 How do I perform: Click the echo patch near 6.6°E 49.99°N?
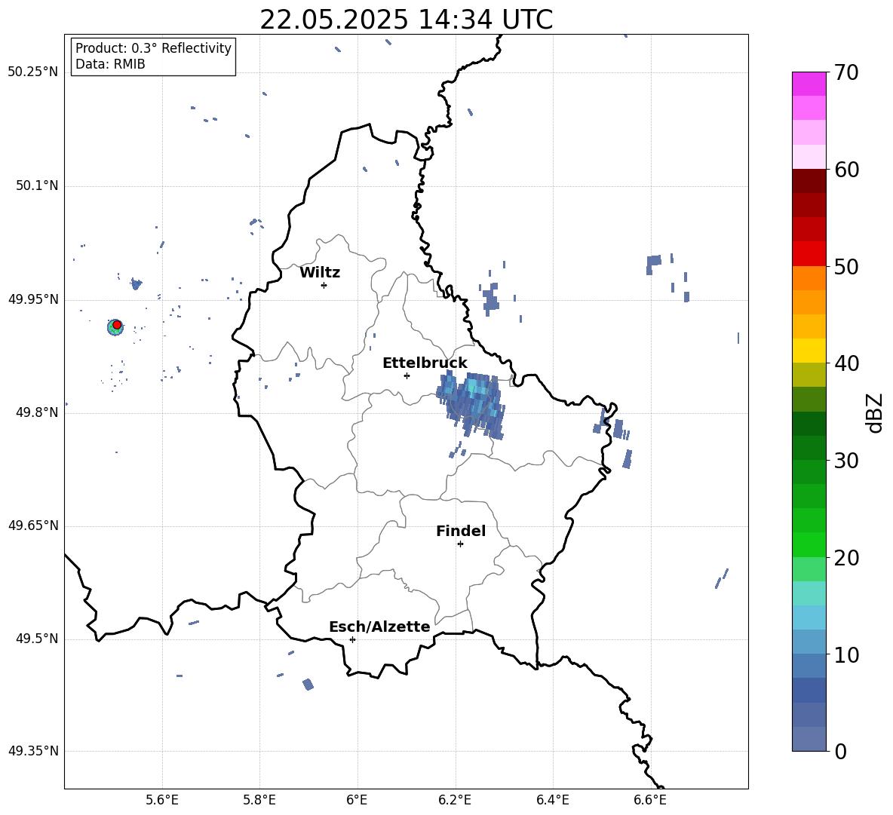pyautogui.click(x=653, y=264)
